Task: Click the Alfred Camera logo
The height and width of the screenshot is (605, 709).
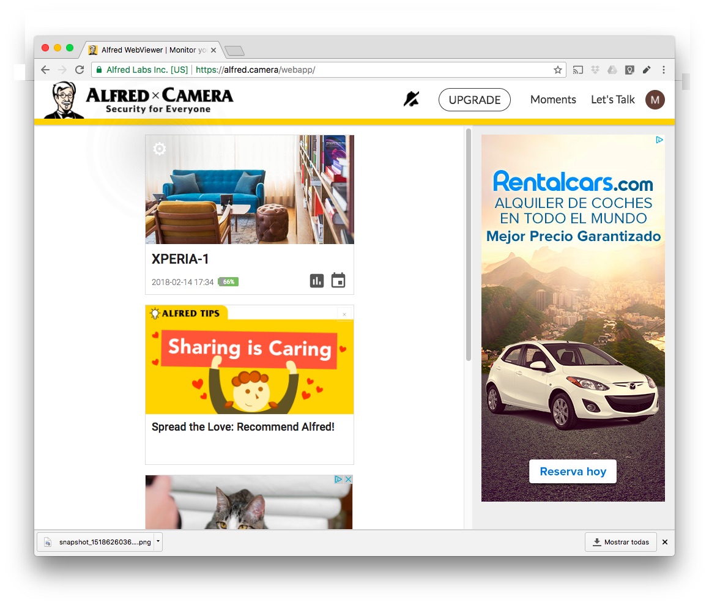Action: click(x=139, y=100)
